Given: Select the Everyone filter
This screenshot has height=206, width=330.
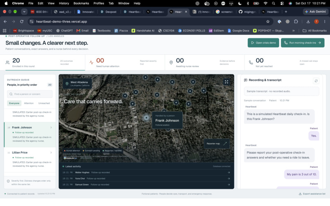Looking at the screenshot, I should point(14,103).
